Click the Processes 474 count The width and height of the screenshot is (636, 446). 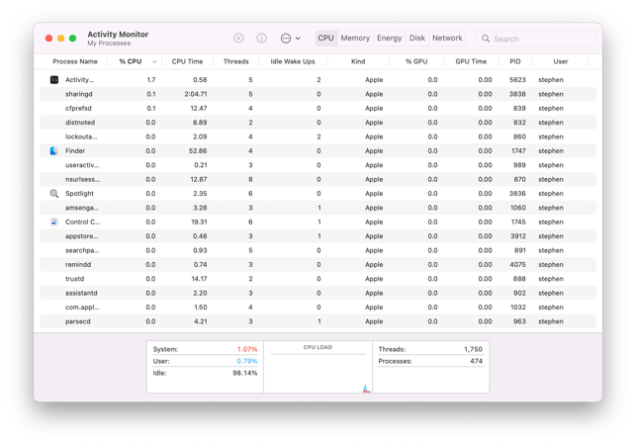(x=476, y=361)
